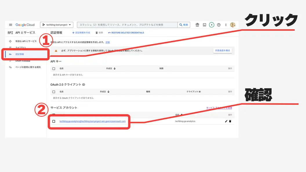
Task: Click the 同意画面を構成 button
Action: (222, 51)
